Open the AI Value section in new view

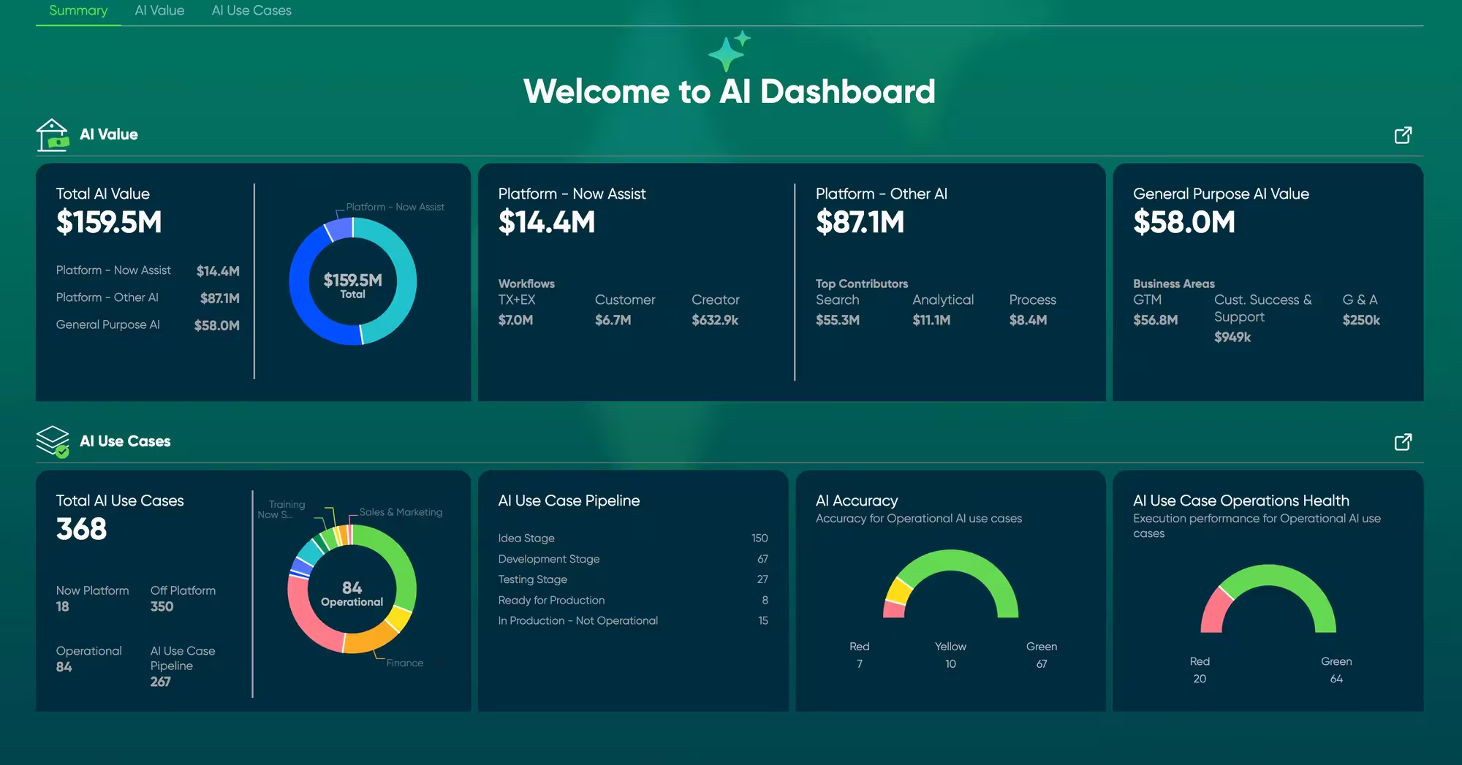point(1402,135)
